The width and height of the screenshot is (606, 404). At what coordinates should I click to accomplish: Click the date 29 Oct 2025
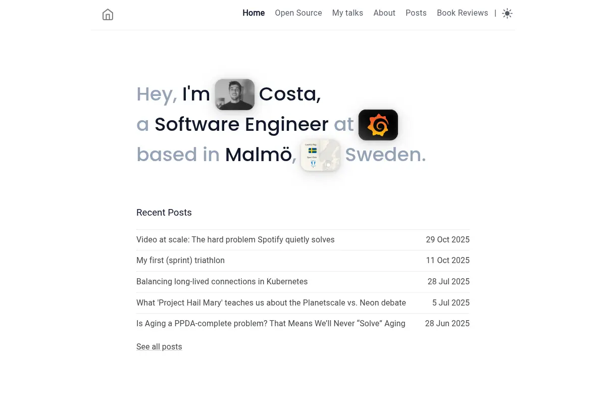point(447,239)
